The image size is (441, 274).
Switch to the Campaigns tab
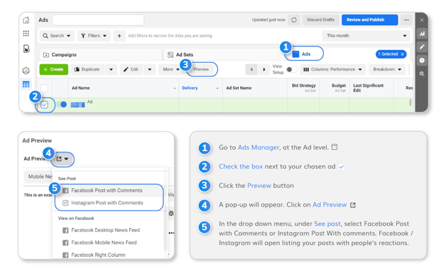100,55
